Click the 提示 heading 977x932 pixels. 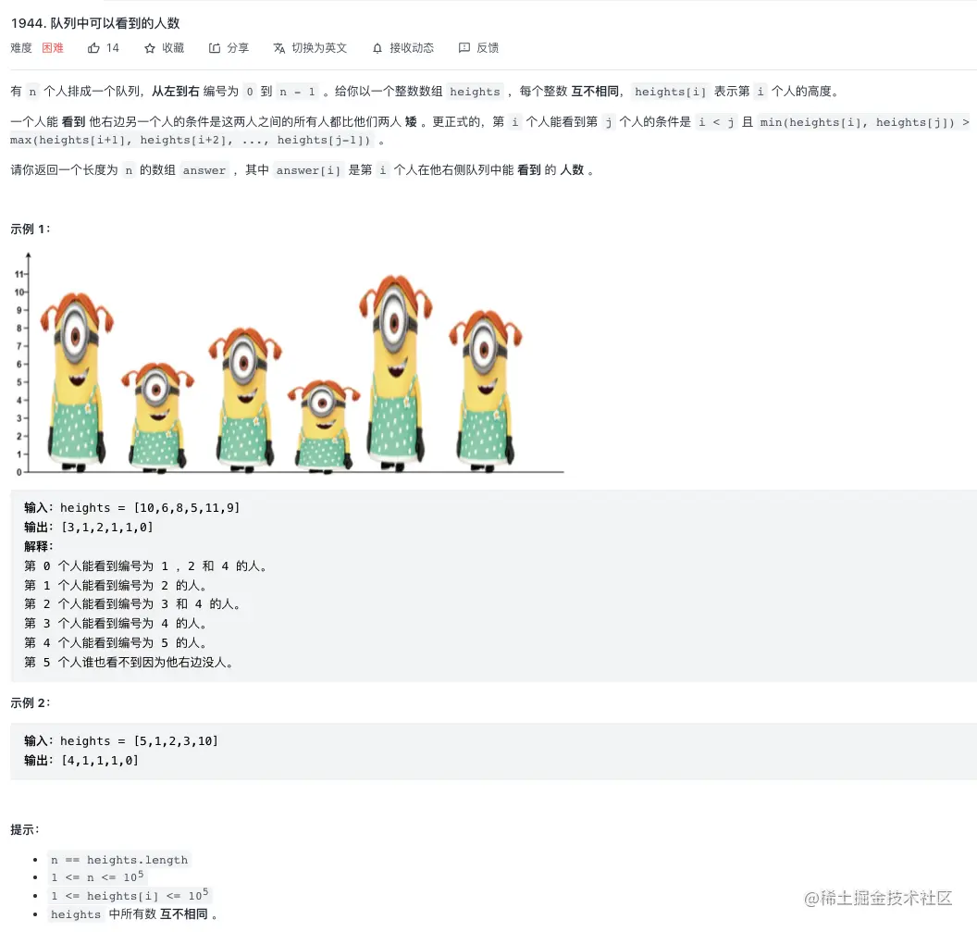click(25, 829)
